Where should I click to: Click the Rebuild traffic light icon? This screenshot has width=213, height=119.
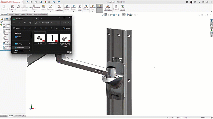(x=45, y=2)
